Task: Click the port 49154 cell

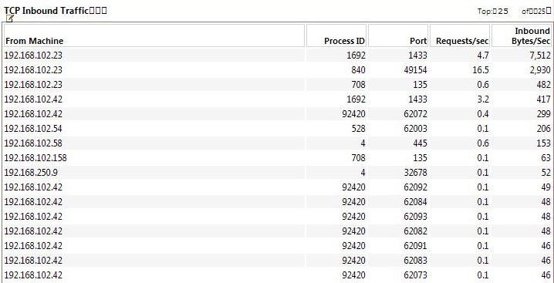Action: (415, 70)
